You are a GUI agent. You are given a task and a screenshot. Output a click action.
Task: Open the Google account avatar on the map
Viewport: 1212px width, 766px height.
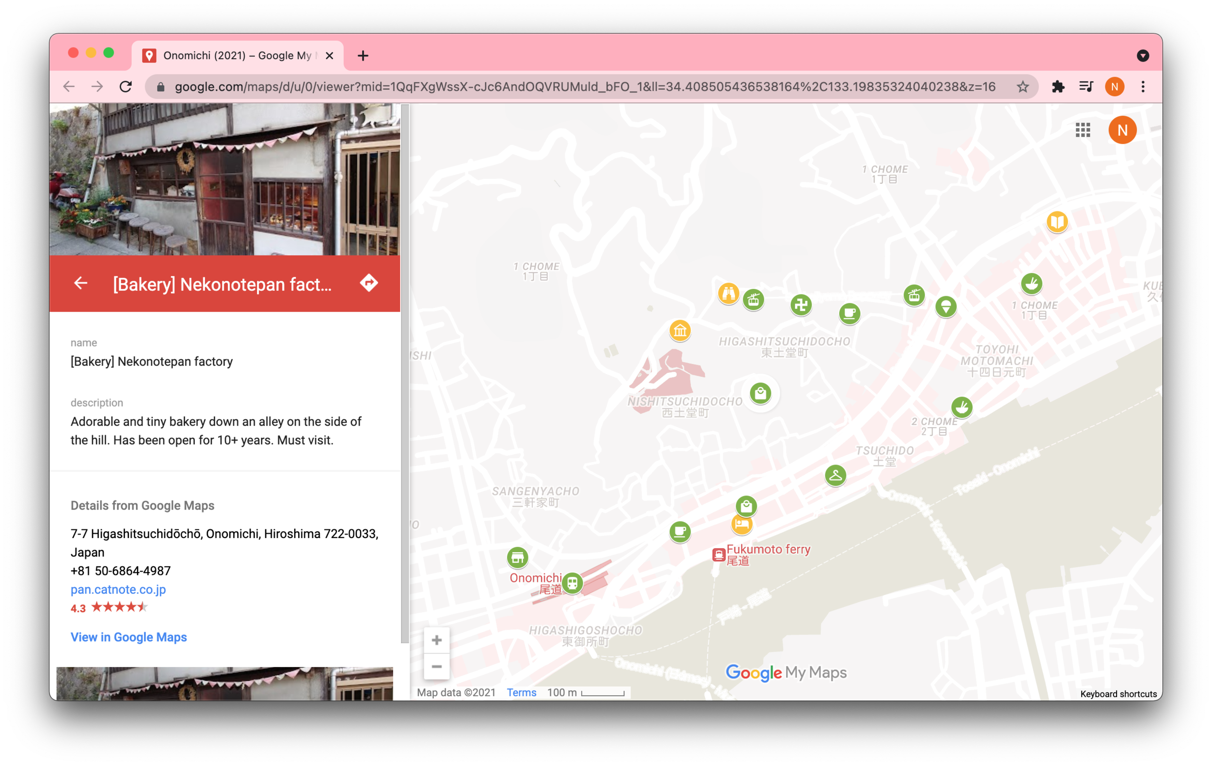[1122, 130]
